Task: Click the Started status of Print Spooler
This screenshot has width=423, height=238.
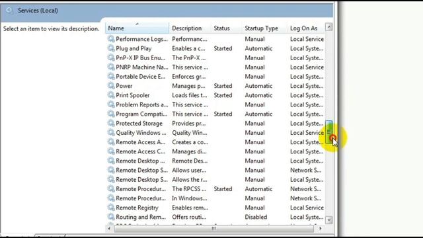Action: [223, 95]
